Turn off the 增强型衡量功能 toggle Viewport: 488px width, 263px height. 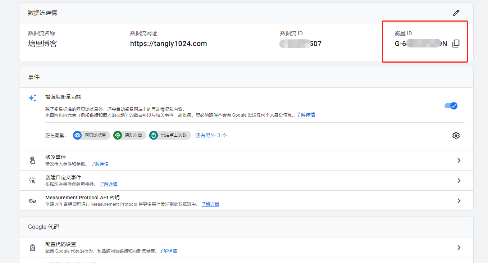451,106
